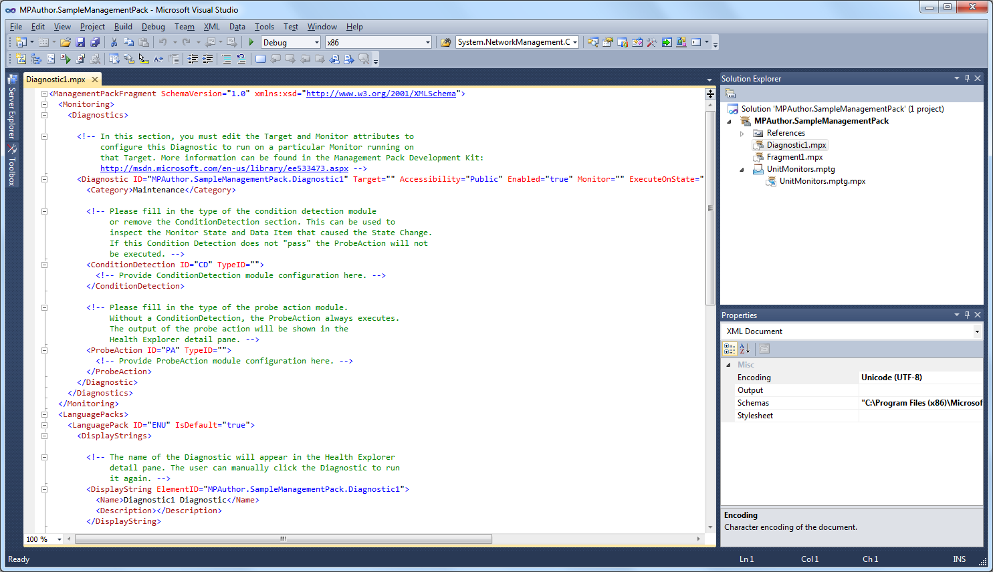Start debugging with the green play icon
The image size is (993, 572).
pos(251,42)
